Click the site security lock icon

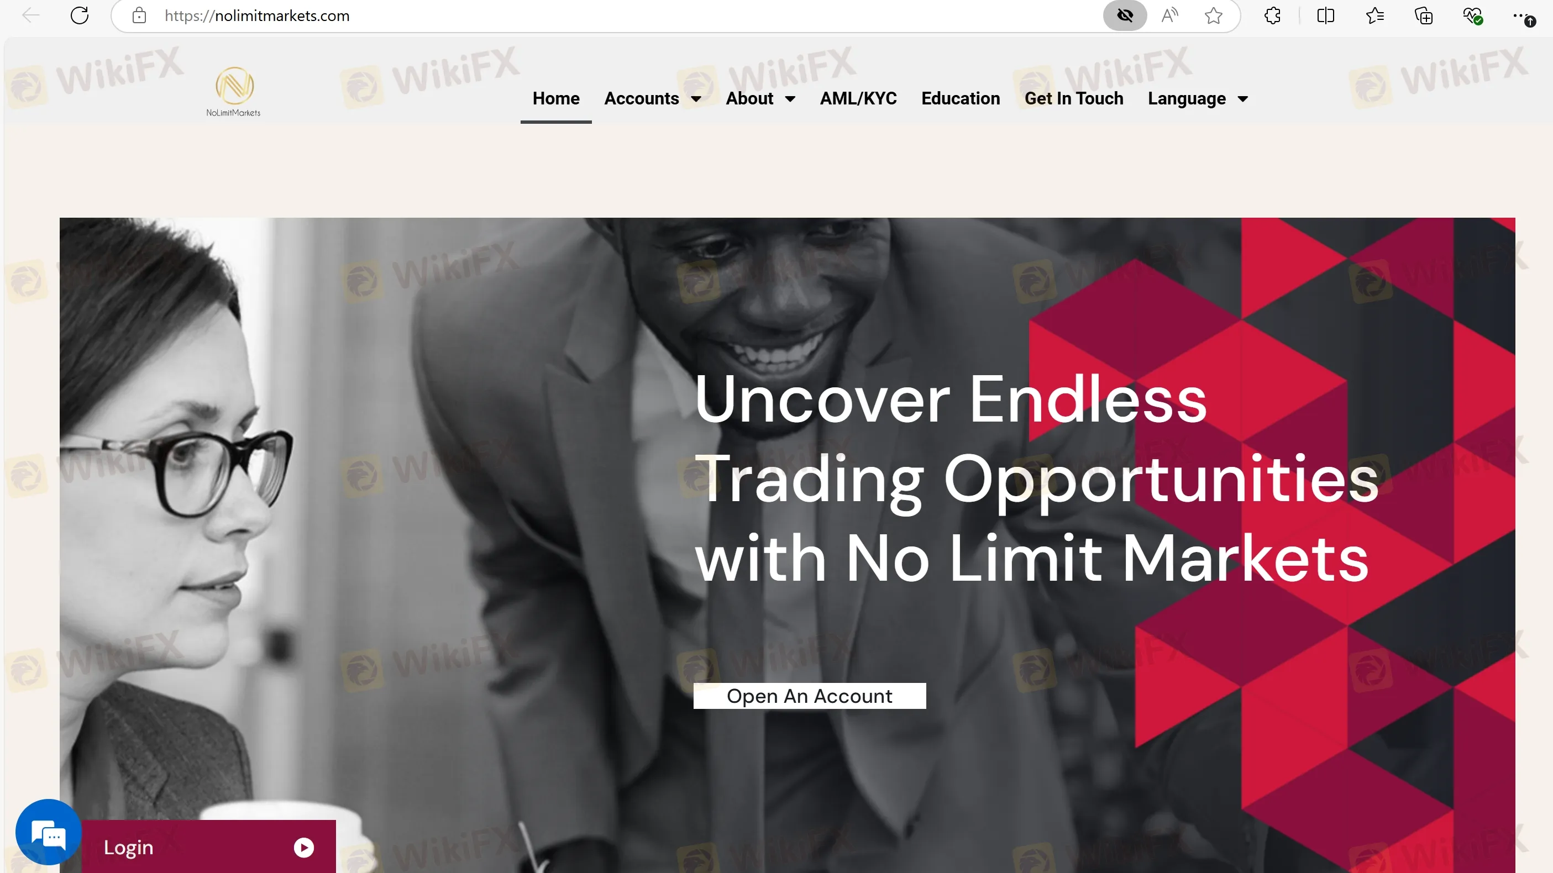tap(139, 15)
